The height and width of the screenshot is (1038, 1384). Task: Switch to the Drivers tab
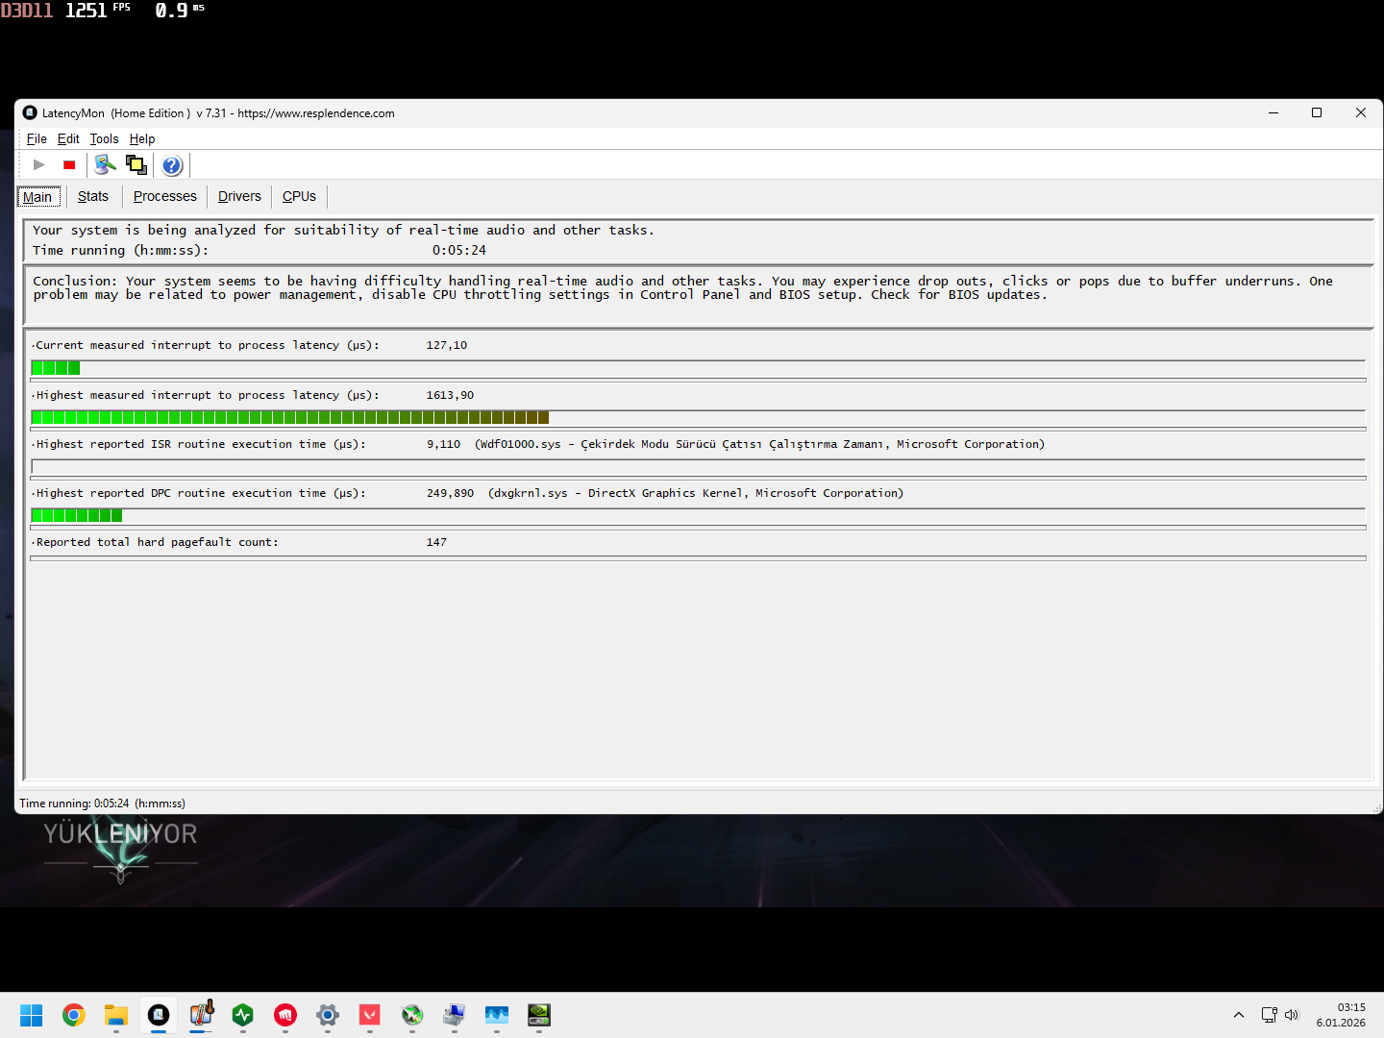(239, 196)
